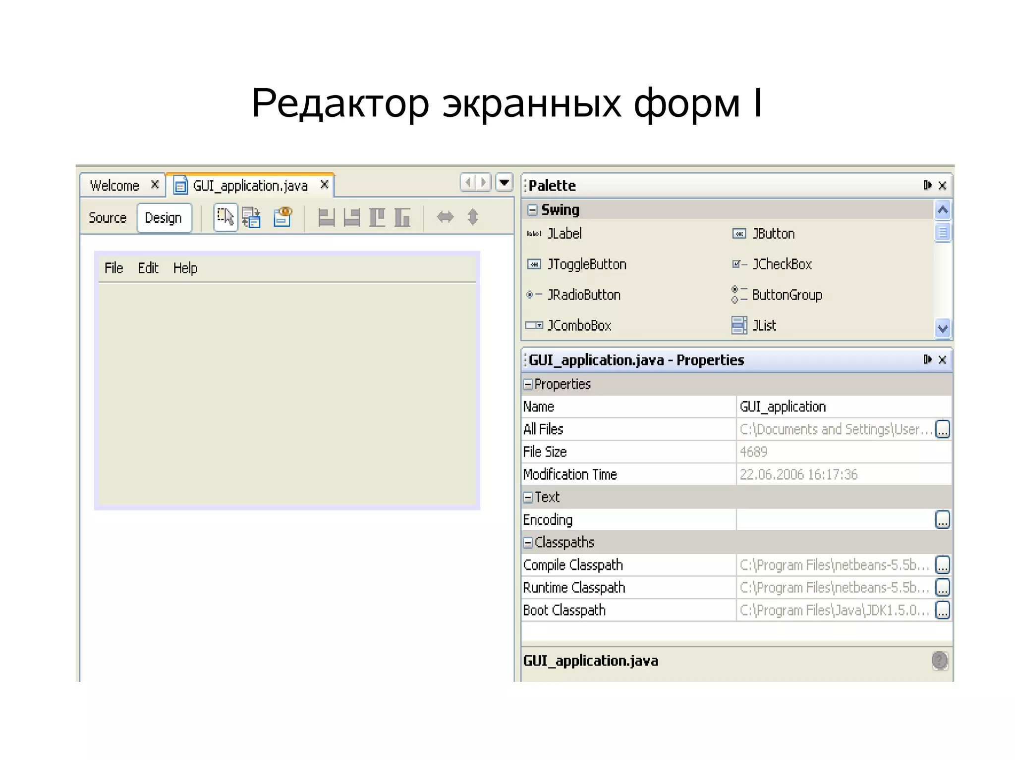The height and width of the screenshot is (760, 1015).
Task: Align left in column icon
Action: click(x=326, y=217)
